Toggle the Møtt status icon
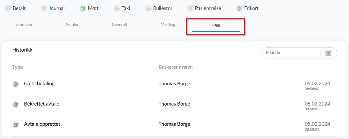349x139 pixels. (x=83, y=8)
